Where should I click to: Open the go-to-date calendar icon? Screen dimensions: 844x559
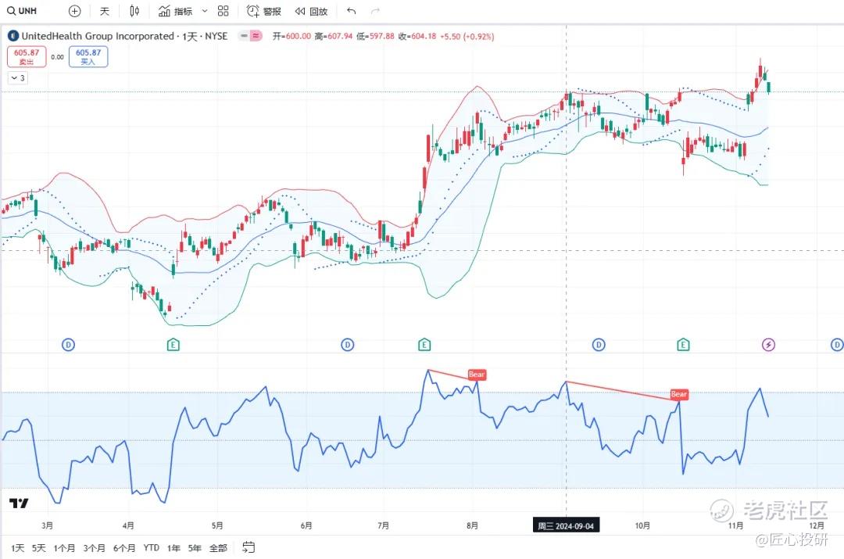[x=249, y=548]
